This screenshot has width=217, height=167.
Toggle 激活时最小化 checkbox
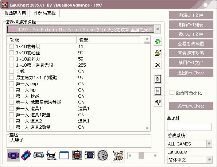tap(172, 92)
